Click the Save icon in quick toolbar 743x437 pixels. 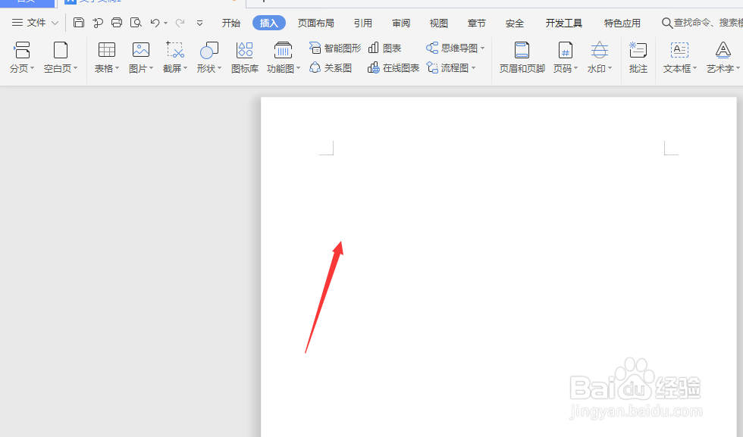coord(79,22)
